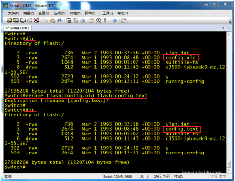Open the 传输(T) menu
Viewport: 235px width, 181px height.
coord(75,13)
